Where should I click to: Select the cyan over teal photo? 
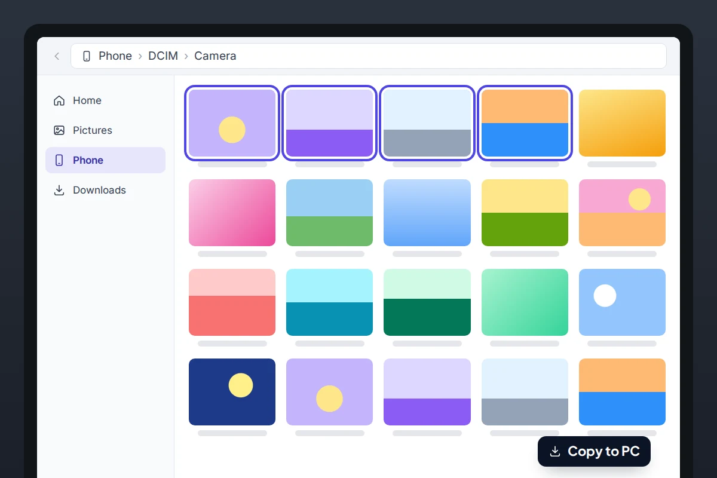[329, 302]
